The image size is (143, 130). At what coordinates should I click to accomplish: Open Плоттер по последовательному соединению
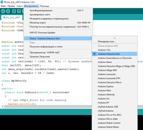58,27
